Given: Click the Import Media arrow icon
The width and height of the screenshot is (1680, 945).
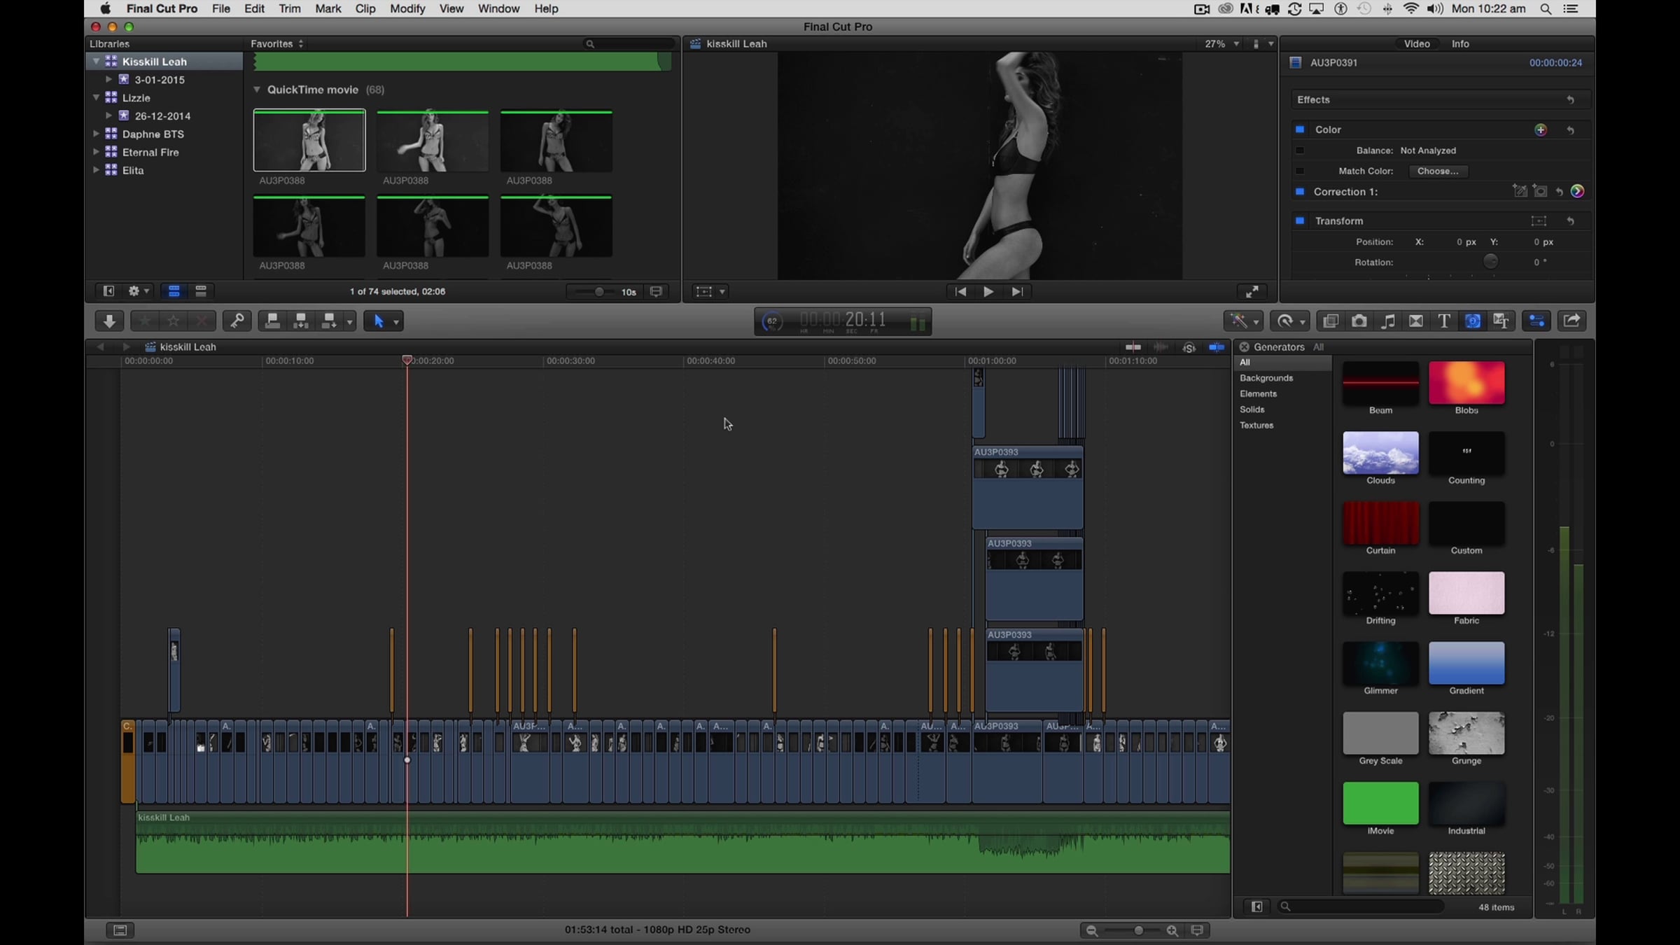Looking at the screenshot, I should pyautogui.click(x=109, y=321).
